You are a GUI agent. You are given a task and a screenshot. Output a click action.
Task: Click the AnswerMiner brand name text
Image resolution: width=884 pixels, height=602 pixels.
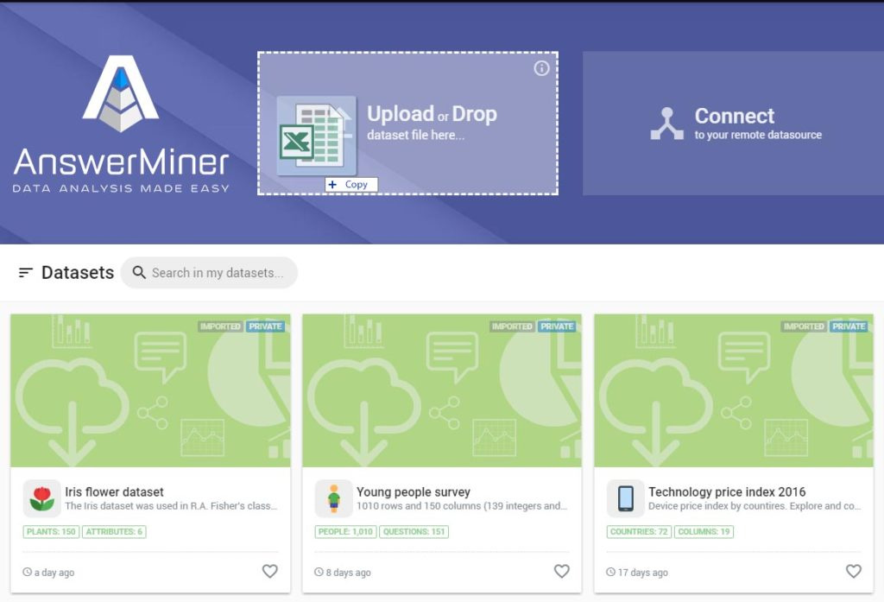121,162
